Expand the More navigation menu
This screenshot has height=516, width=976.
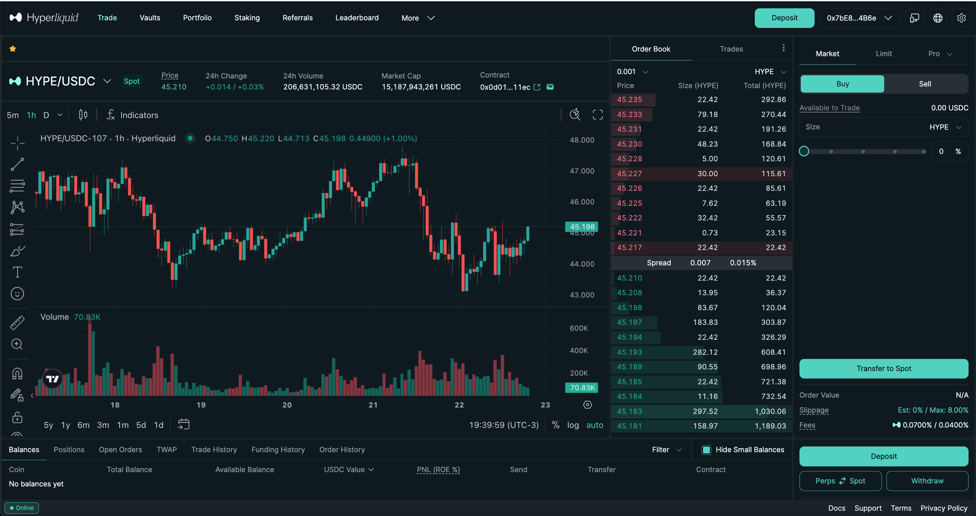tap(418, 18)
